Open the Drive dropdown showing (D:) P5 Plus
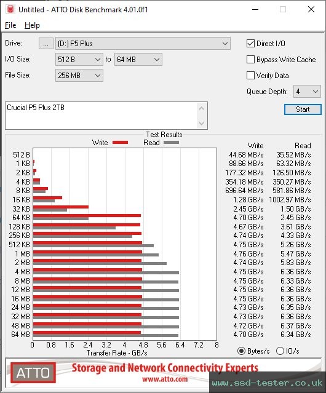 point(143,44)
